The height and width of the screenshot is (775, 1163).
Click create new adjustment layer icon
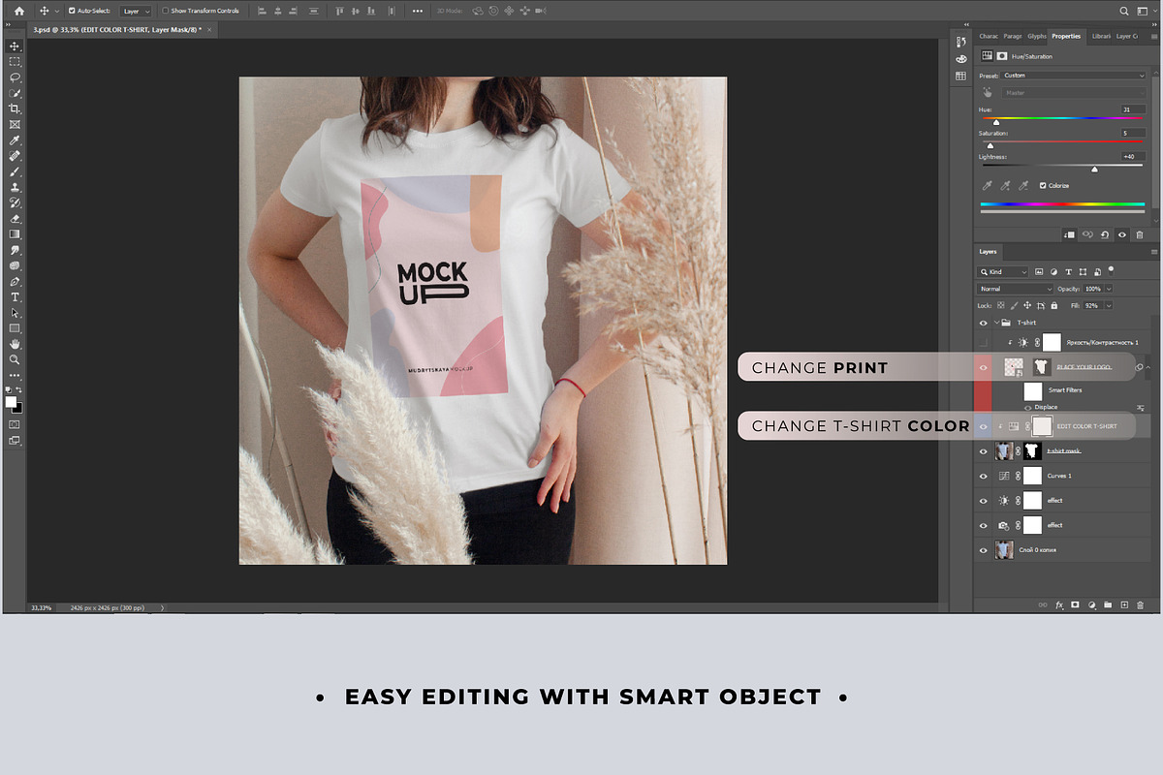click(1092, 604)
